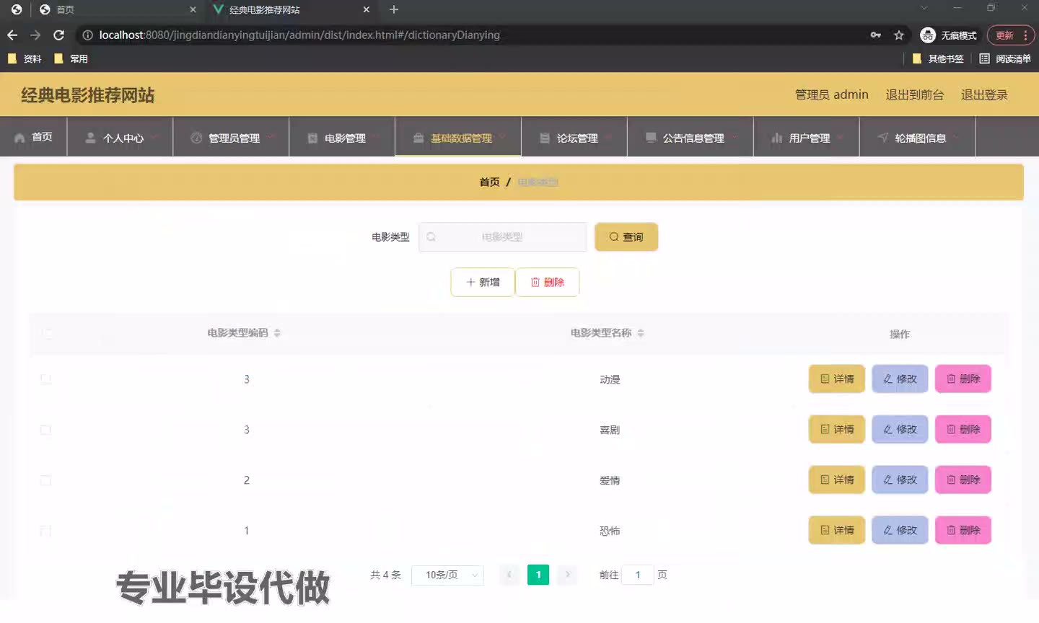Toggle the select-all checkbox in table header
This screenshot has height=623, width=1039.
coord(48,333)
